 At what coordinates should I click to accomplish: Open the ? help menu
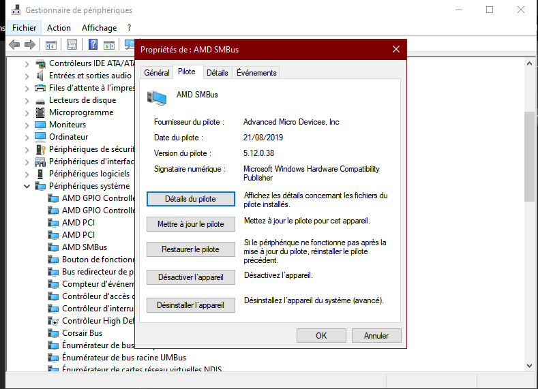point(129,28)
